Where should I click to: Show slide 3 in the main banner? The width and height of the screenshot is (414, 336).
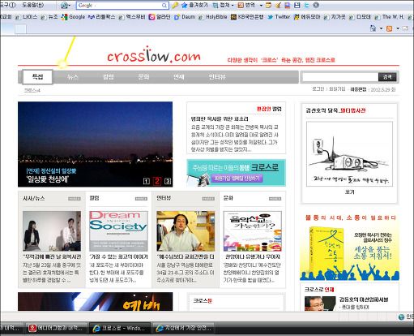click(x=168, y=181)
